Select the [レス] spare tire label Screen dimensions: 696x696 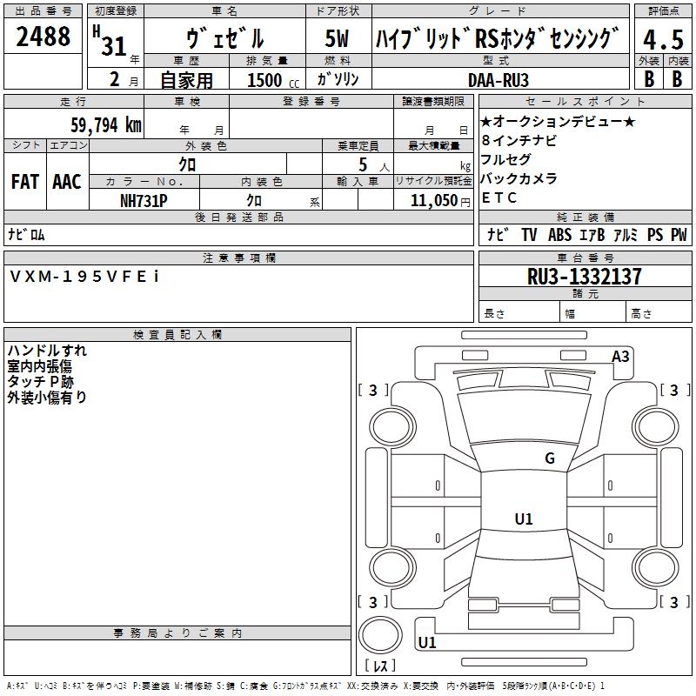point(380,665)
